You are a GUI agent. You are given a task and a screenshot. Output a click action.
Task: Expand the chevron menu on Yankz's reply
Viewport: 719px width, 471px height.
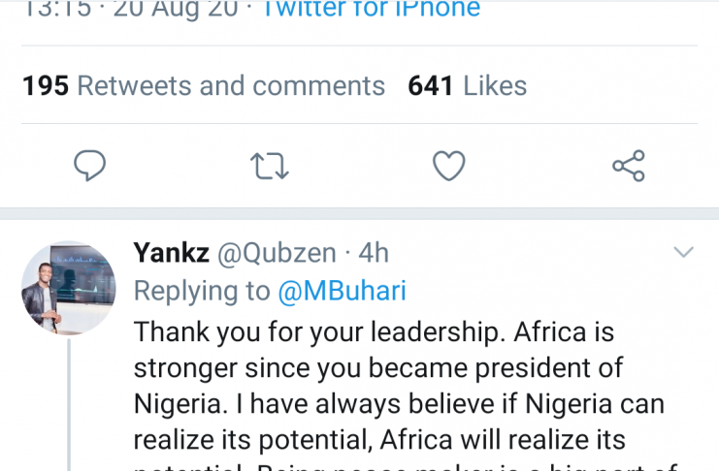(684, 253)
